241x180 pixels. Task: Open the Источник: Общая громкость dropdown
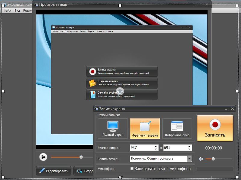189,159
